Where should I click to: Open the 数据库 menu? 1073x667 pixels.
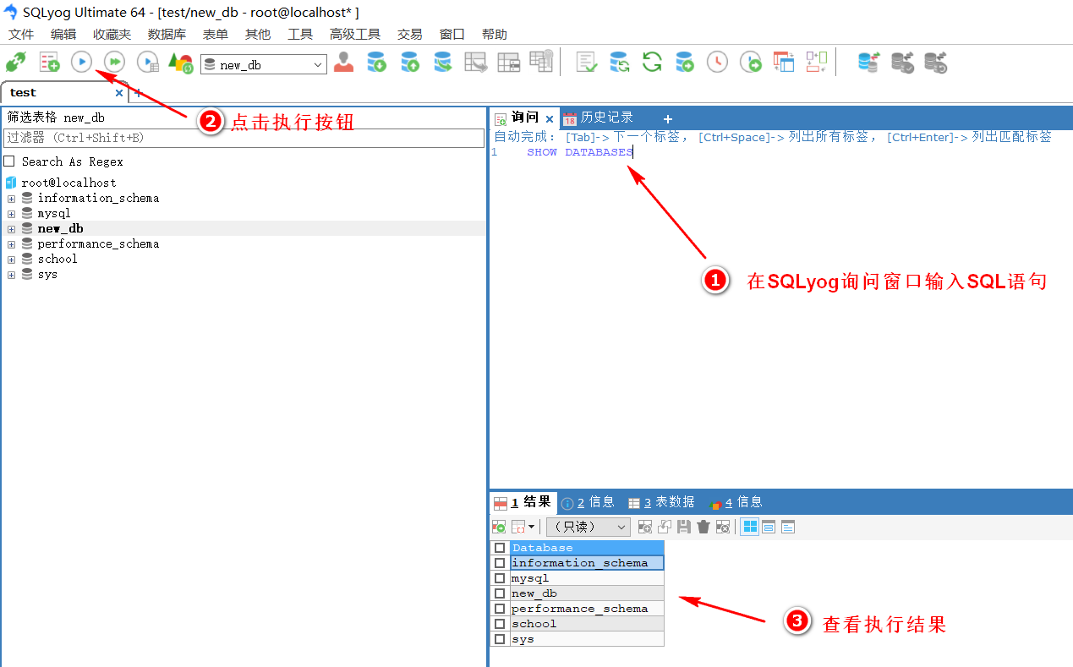click(x=167, y=34)
